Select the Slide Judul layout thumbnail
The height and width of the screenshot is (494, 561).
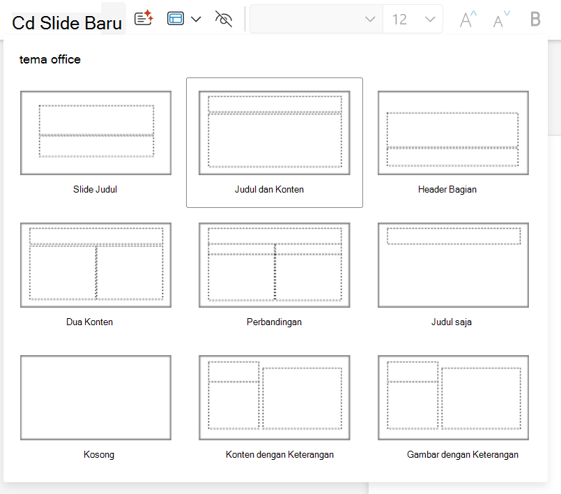pos(96,133)
